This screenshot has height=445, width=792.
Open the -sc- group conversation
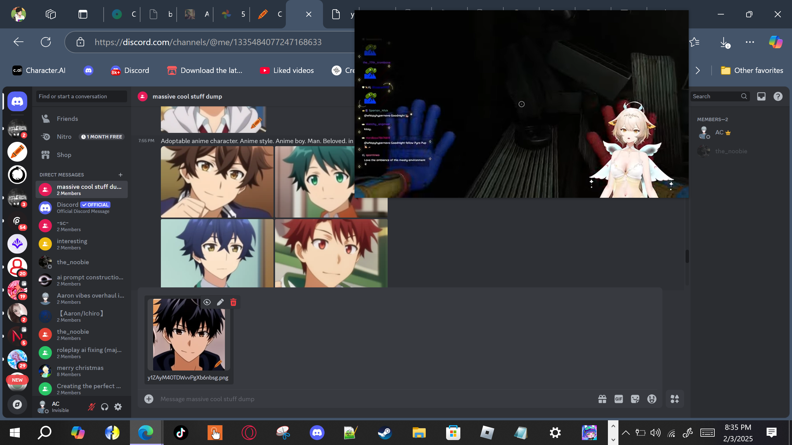point(82,226)
